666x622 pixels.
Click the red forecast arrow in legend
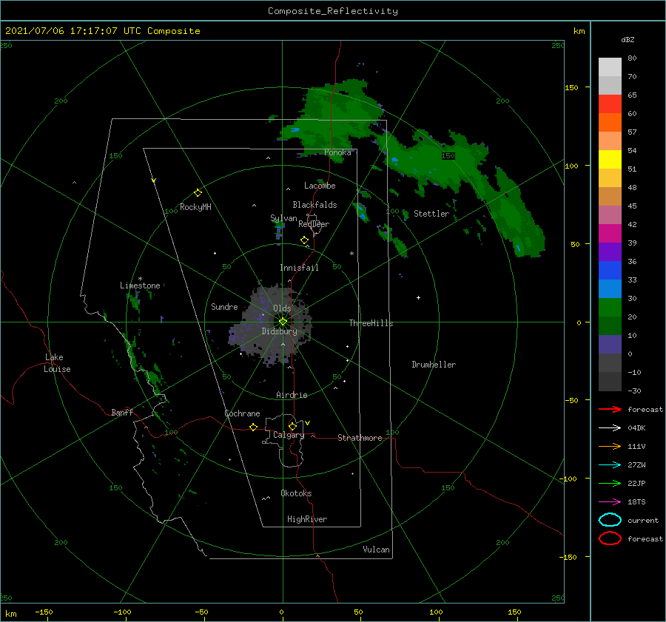610,409
